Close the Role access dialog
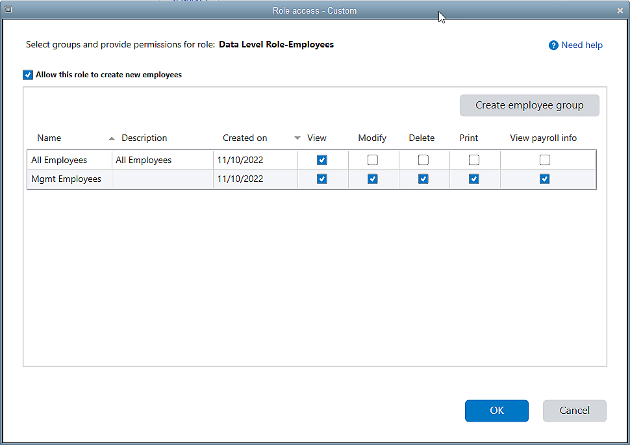Viewport: 630px width, 445px height. [x=620, y=10]
